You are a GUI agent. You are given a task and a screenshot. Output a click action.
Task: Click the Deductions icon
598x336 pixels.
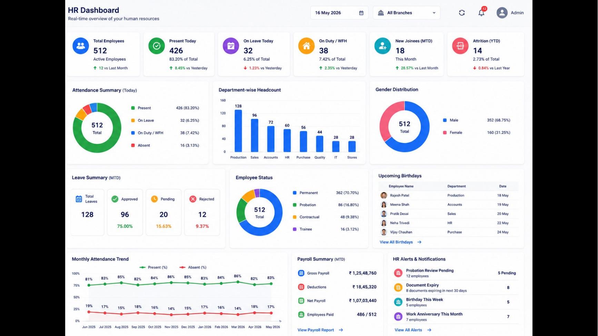pos(301,287)
